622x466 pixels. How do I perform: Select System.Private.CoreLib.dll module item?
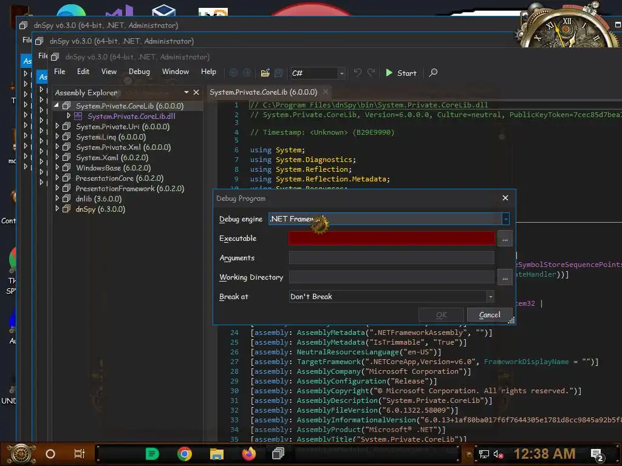pos(131,116)
